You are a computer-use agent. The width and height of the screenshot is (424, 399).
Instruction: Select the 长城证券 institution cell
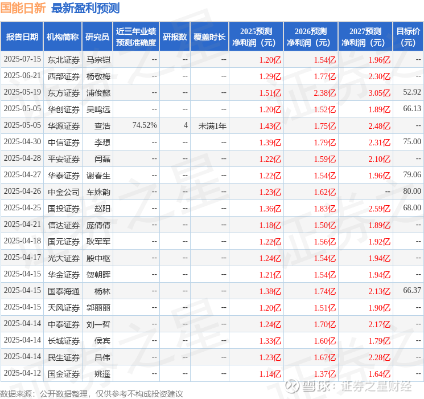pos(64,341)
